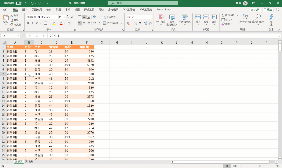Expand the Name Box dropdown arrow
This screenshot has width=282, height=168.
coord(19,36)
